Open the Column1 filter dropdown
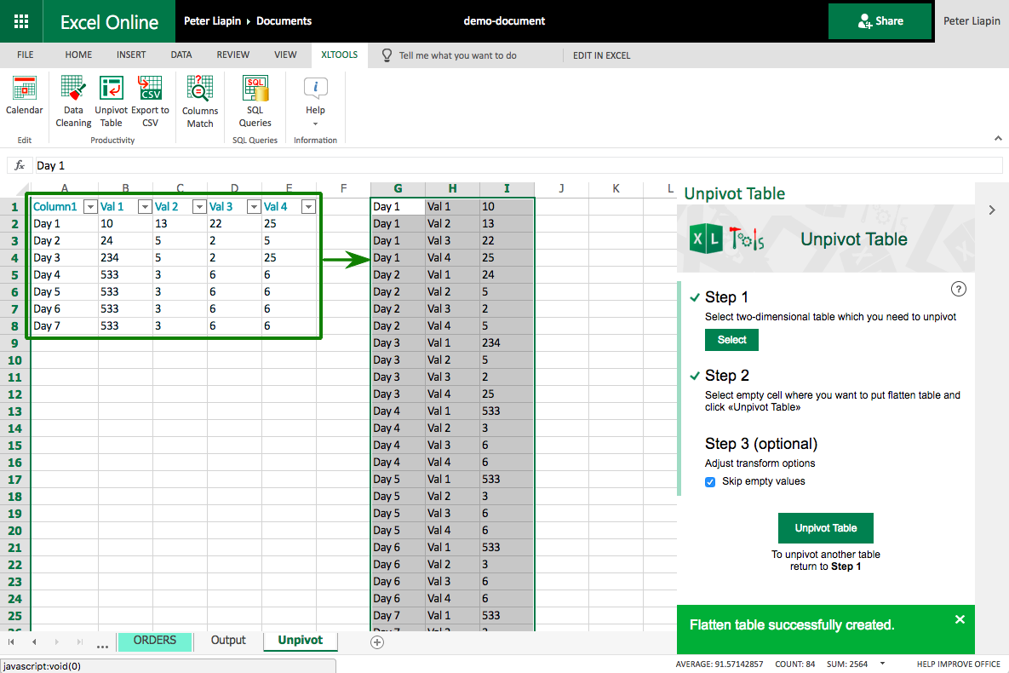Viewport: 1009px width, 673px height. point(90,207)
